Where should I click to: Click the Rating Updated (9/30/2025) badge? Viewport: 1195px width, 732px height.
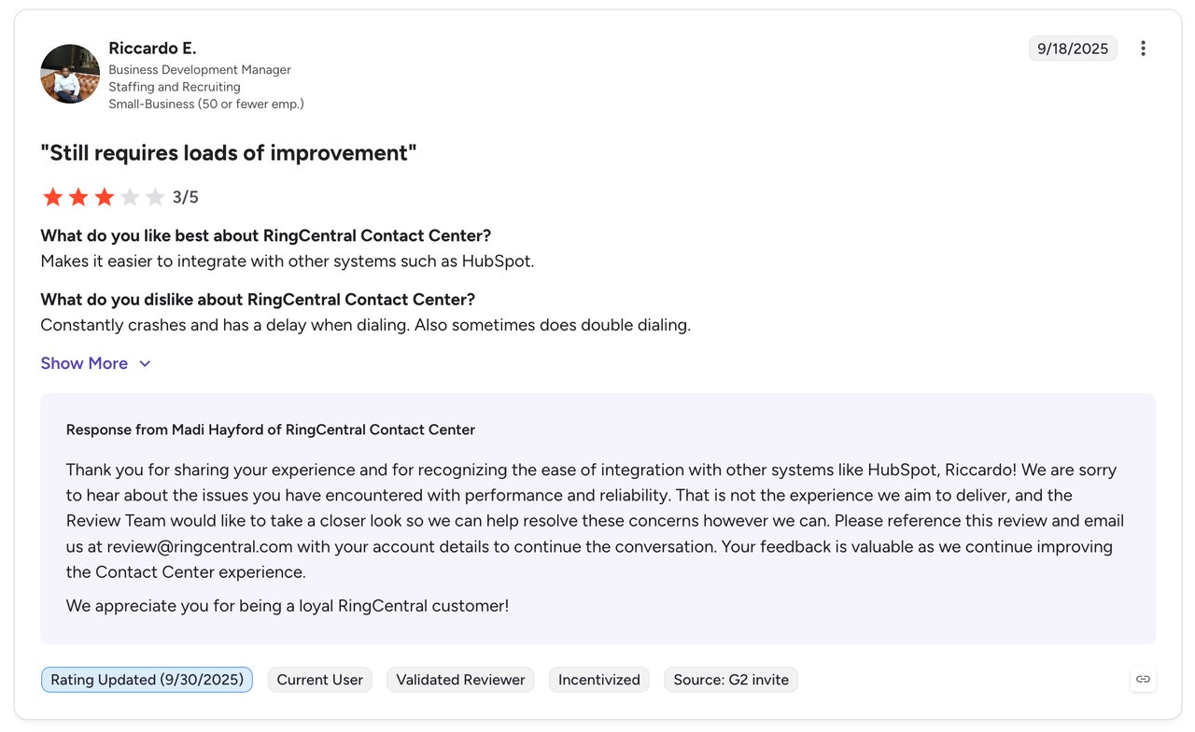pos(147,680)
